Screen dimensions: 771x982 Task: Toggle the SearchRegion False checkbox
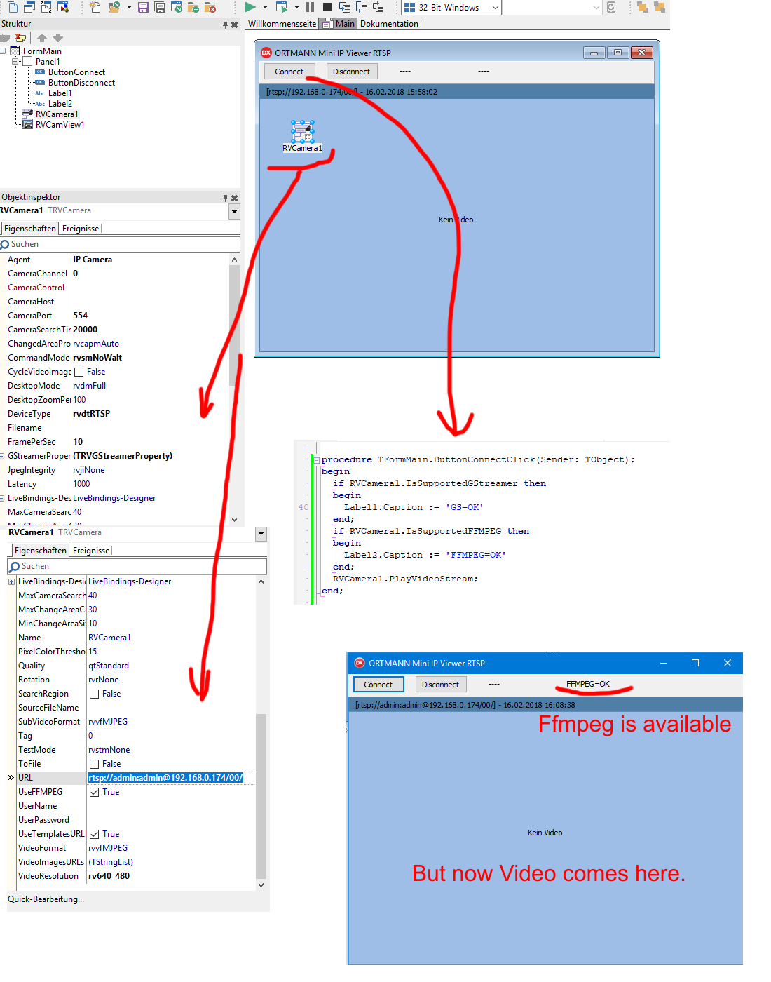pos(94,694)
